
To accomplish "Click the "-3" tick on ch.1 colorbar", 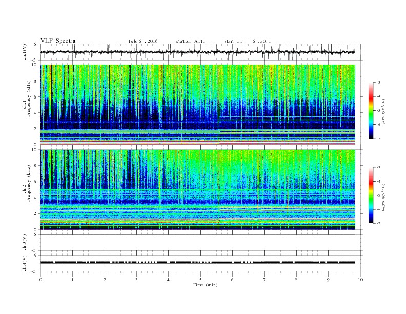I will point(378,83).
